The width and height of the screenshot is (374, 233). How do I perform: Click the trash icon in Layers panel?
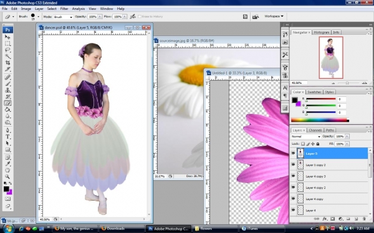pyautogui.click(x=364, y=219)
